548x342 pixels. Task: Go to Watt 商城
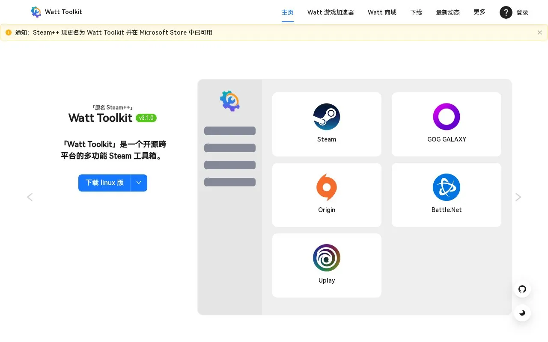coord(382,12)
